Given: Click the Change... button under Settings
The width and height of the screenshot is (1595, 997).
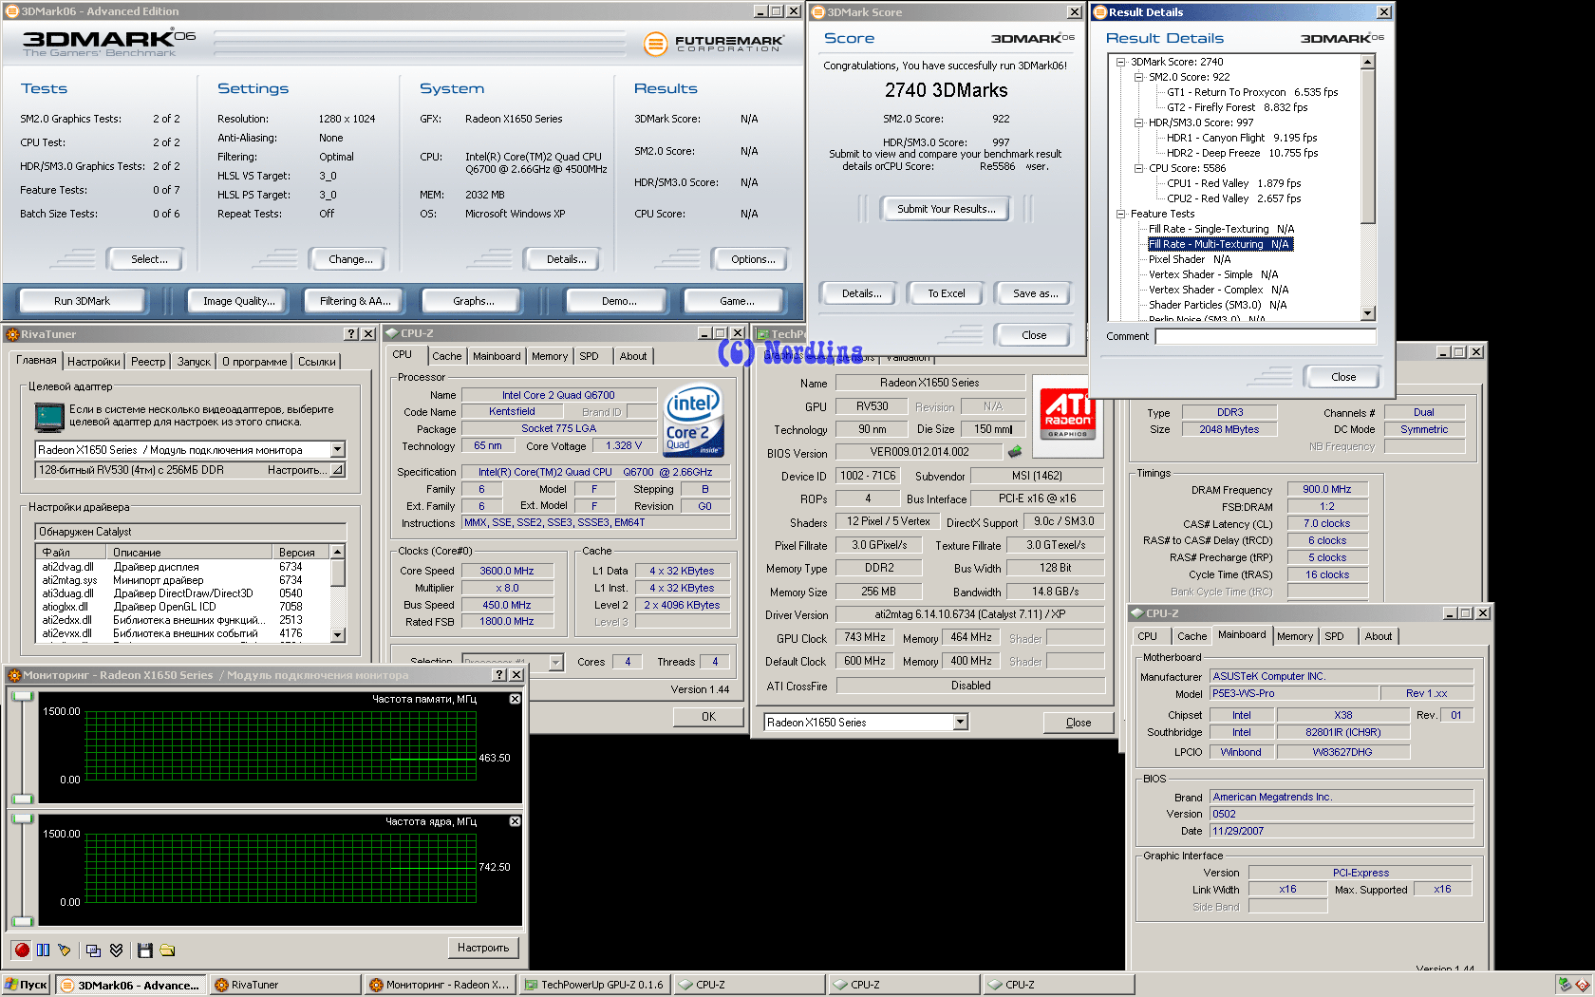Looking at the screenshot, I should coord(350,259).
